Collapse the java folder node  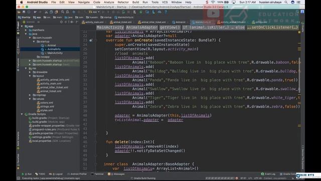click(26, 34)
